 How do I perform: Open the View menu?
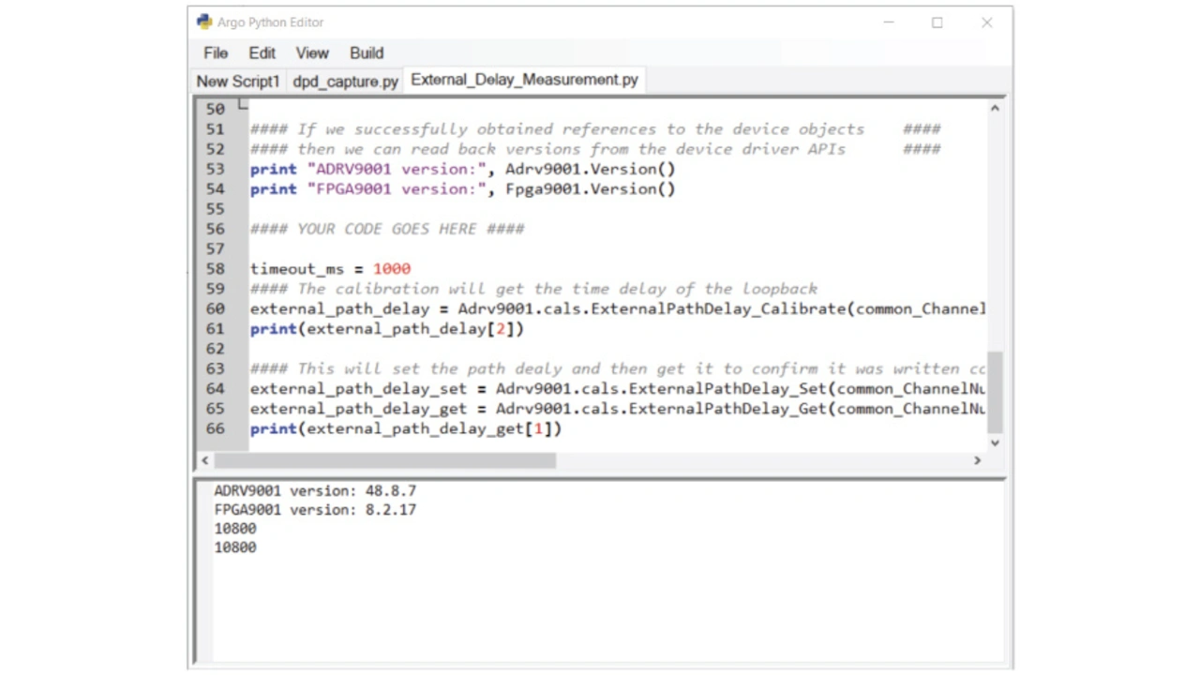tap(312, 53)
